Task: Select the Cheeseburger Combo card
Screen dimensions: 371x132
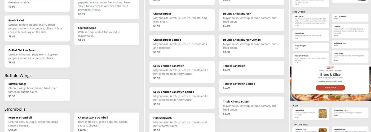Action: 182,46
